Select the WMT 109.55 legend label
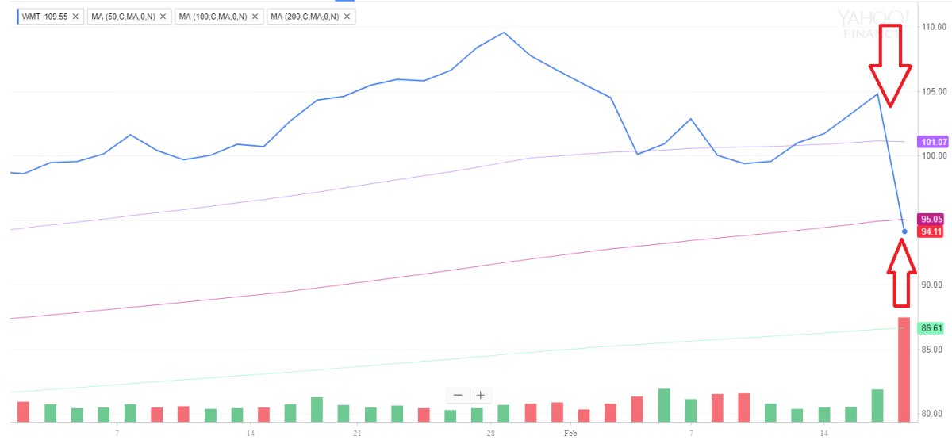The image size is (952, 440). (x=44, y=16)
